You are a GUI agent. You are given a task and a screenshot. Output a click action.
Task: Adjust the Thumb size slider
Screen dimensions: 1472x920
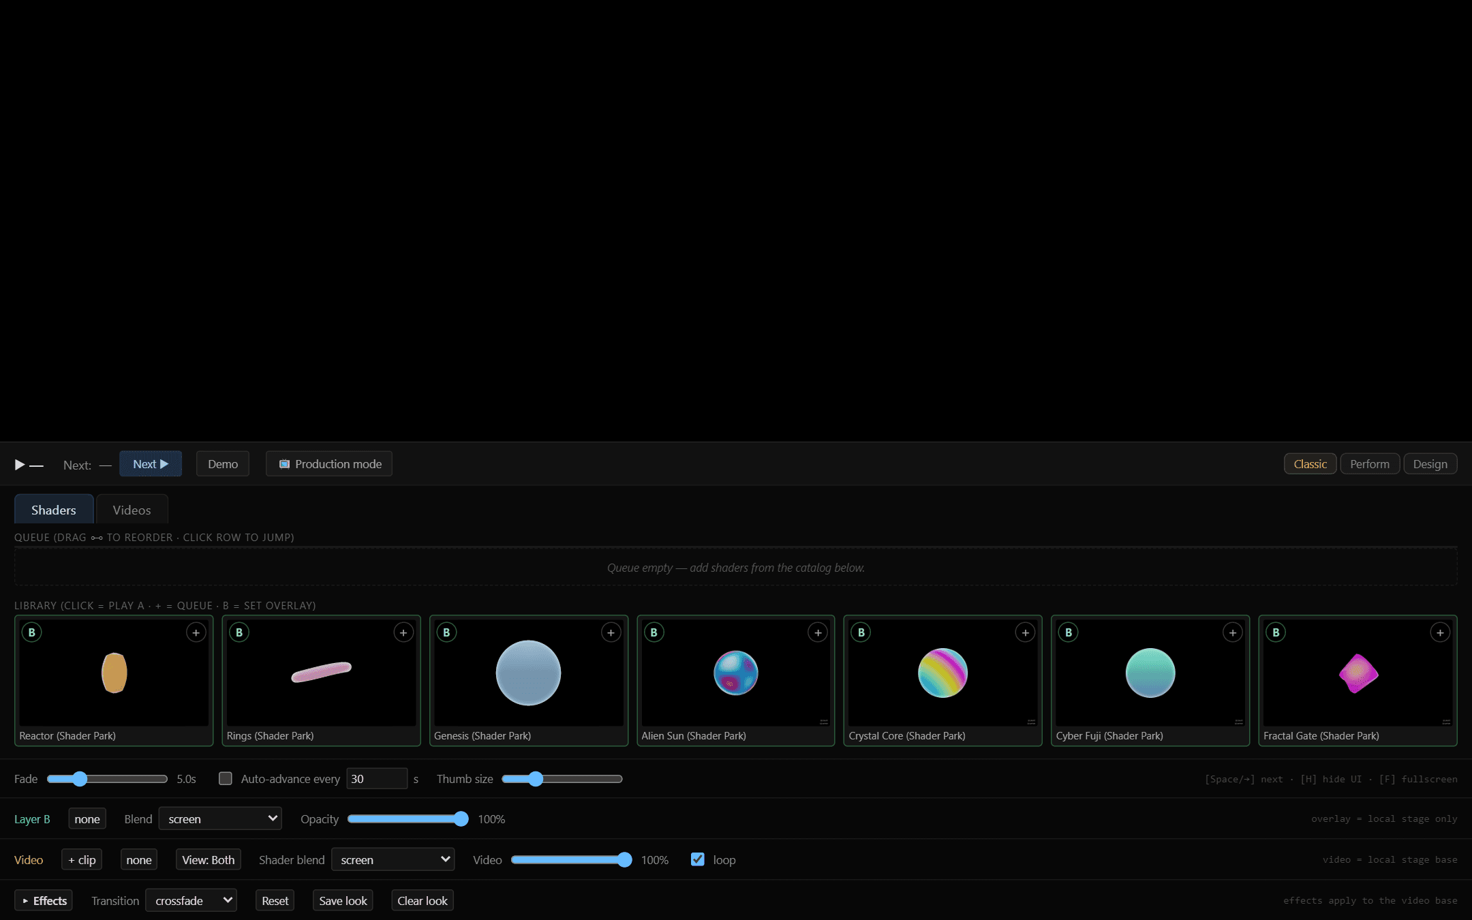point(562,778)
